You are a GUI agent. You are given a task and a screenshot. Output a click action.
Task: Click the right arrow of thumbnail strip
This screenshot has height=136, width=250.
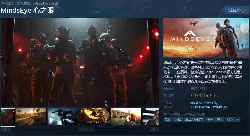pyautogui.click(x=154, y=129)
